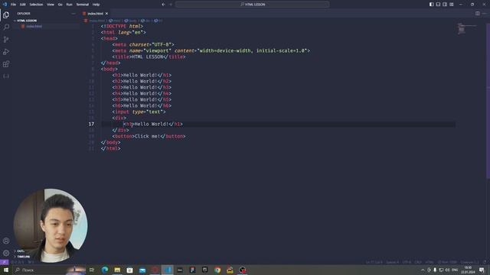Click the UTF-8 encoding status item
The image size is (490, 275).
pos(407,262)
